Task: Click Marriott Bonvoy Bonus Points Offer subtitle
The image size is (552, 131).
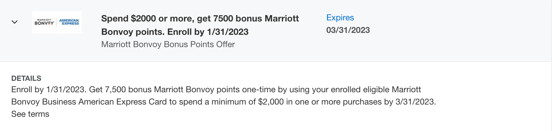Action: (168, 44)
